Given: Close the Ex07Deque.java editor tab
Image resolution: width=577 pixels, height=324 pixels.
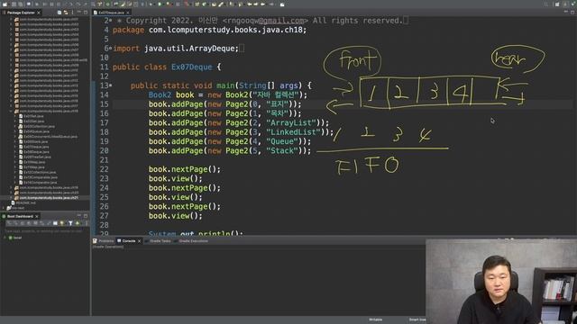Looking at the screenshot, I should click(x=128, y=13).
